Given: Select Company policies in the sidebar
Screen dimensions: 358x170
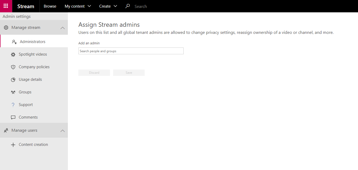Looking at the screenshot, I should 34,67.
